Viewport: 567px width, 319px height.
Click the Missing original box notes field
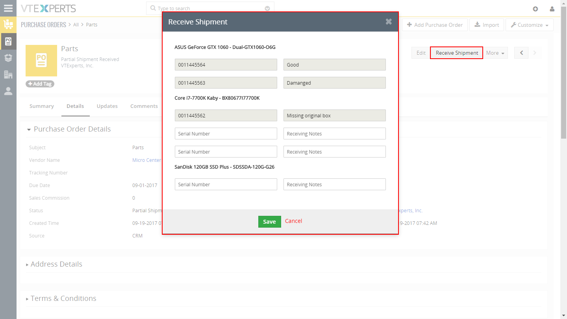(335, 115)
